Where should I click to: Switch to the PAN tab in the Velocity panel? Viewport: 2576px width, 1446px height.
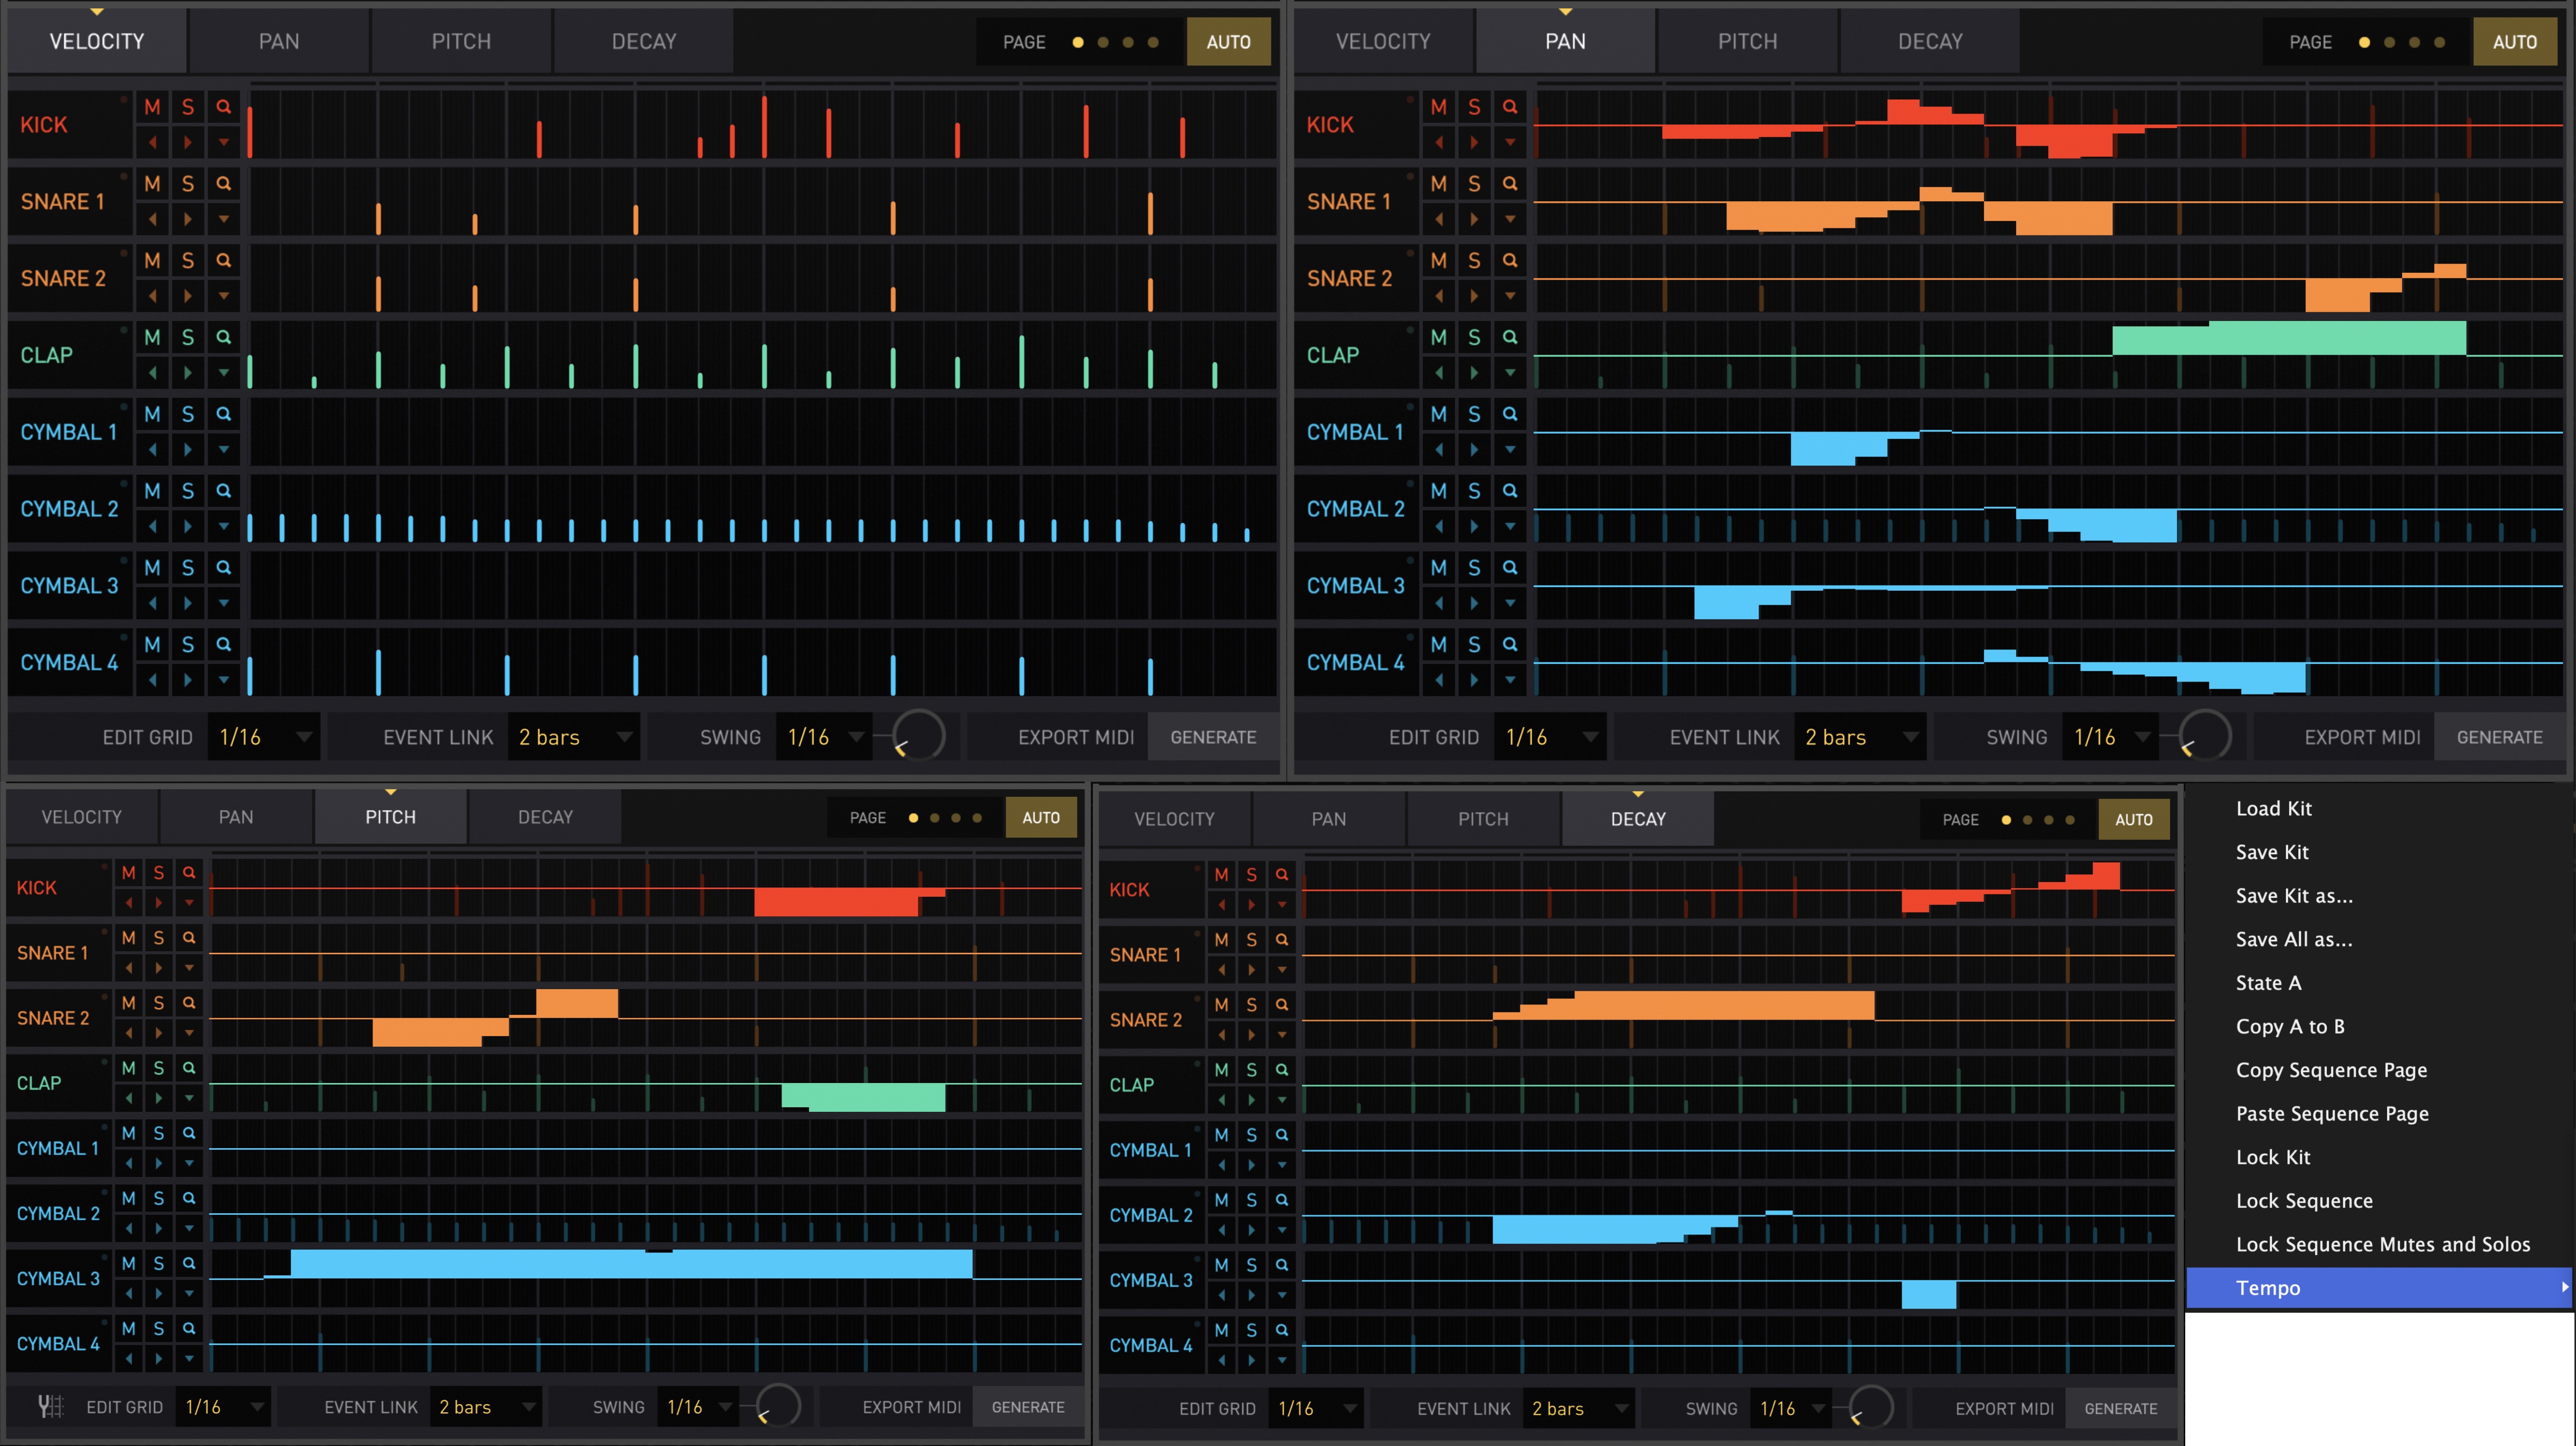pos(278,42)
